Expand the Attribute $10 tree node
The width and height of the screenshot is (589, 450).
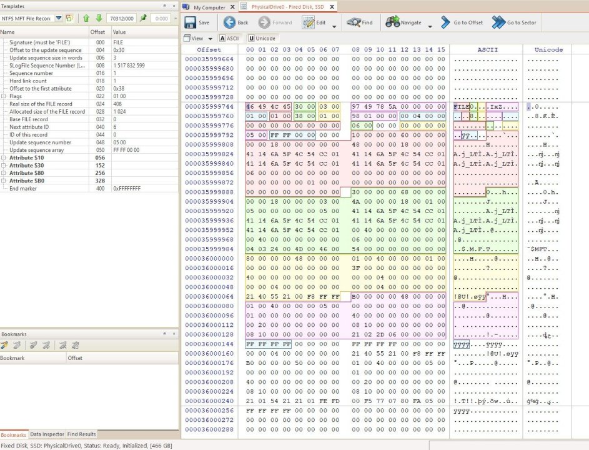(4, 158)
